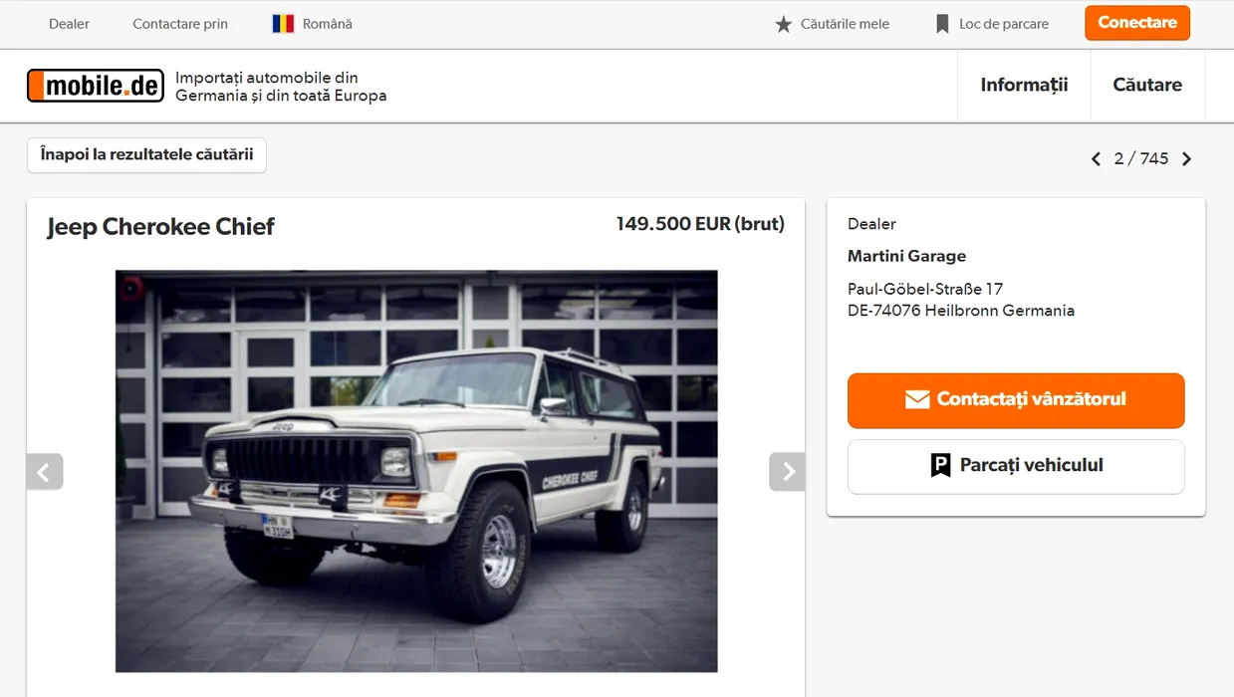Open the Dealer menu in top bar
Screen dimensions: 1234x697
[x=69, y=24]
